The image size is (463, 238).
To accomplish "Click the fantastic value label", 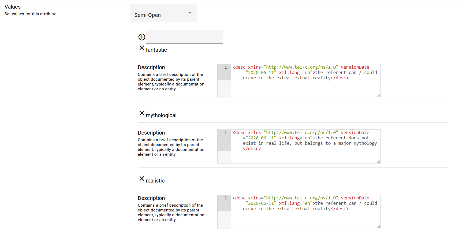I will [156, 50].
